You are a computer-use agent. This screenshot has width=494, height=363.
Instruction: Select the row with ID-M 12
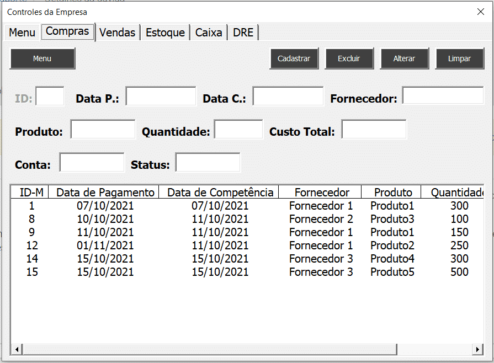click(x=247, y=245)
